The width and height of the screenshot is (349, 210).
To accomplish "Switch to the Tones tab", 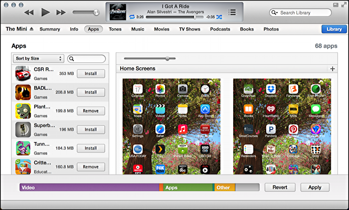I will click(x=115, y=29).
